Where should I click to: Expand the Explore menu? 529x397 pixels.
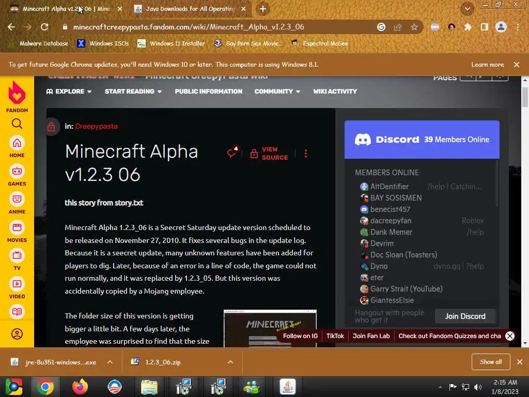tap(69, 91)
